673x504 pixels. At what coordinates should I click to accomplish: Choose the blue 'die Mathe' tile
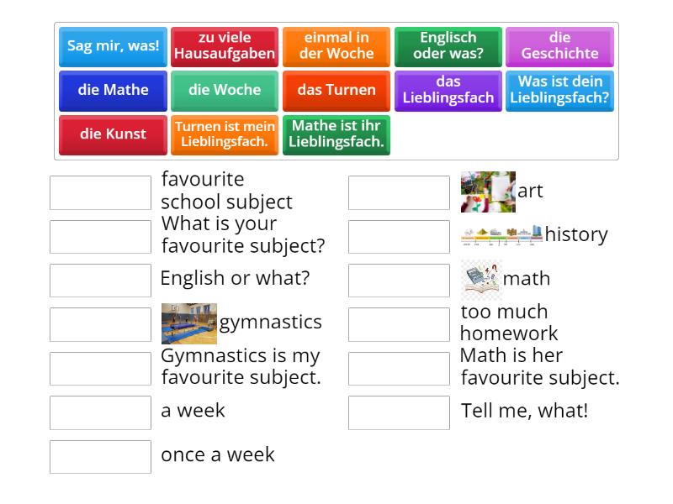[x=113, y=91]
